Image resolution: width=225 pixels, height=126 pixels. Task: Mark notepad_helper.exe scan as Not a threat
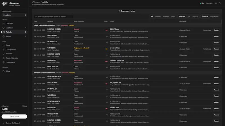(207, 61)
